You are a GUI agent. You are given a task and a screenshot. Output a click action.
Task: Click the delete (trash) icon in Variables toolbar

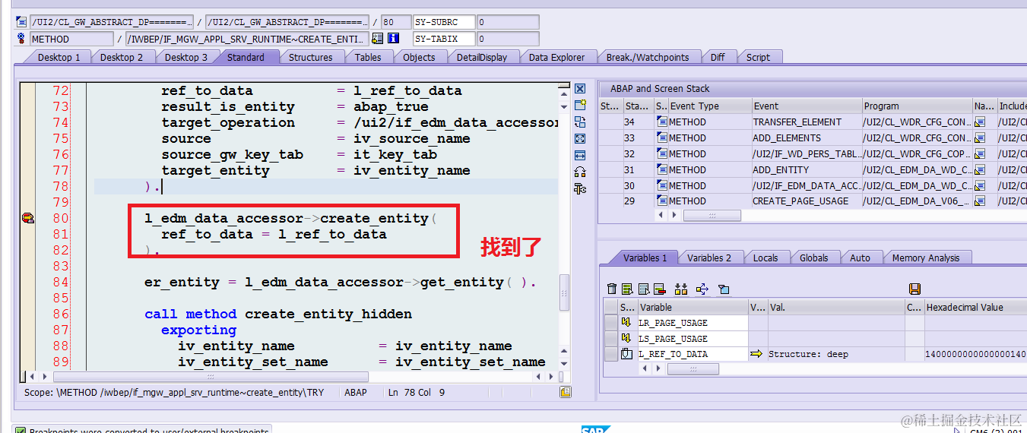pos(612,289)
